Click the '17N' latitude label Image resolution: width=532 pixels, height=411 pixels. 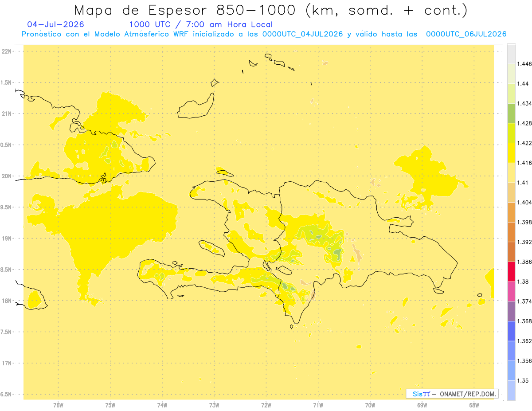tap(7, 363)
